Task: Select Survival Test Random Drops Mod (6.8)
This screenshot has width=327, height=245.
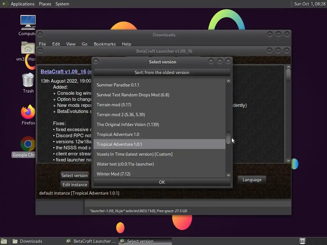Action: [159, 95]
